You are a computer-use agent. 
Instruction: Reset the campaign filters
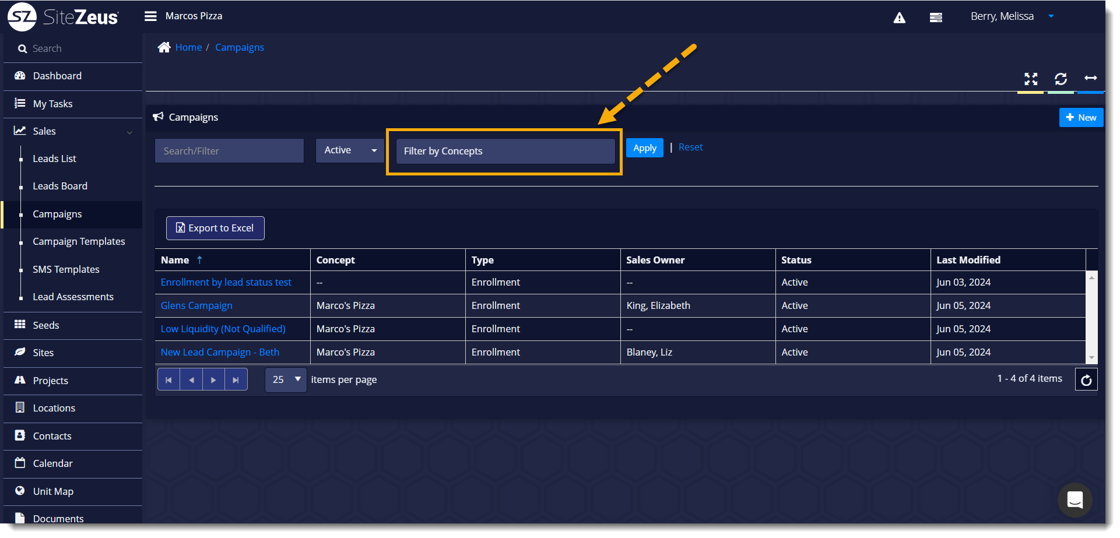690,147
